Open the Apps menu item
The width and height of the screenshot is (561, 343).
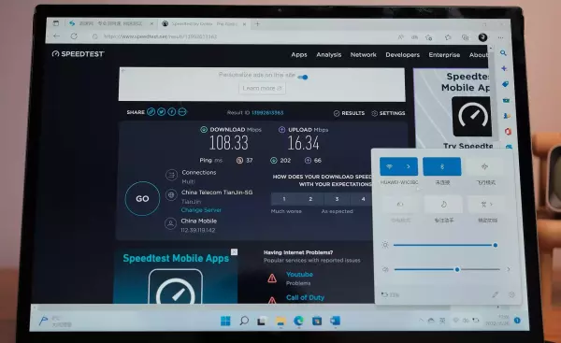click(x=299, y=55)
